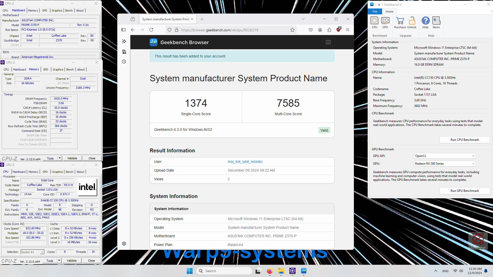Viewport: 493px width, 277px height.
Task: Expand Tools dropdown arrow in CPU tab CPU-Z window
Action: [x=59, y=261]
